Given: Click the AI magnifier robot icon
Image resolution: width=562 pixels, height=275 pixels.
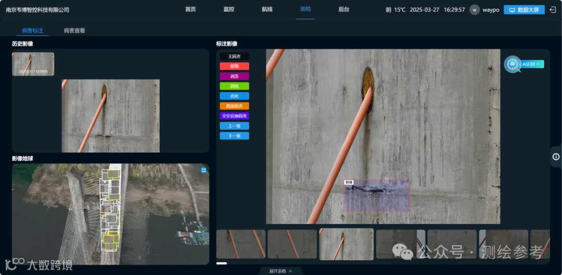Looking at the screenshot, I should pos(512,64).
